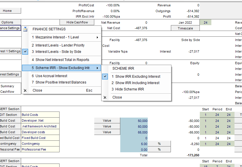The width and height of the screenshot is (242, 167).
Task: Click the Hide Cashflow button
Action: (77, 22)
